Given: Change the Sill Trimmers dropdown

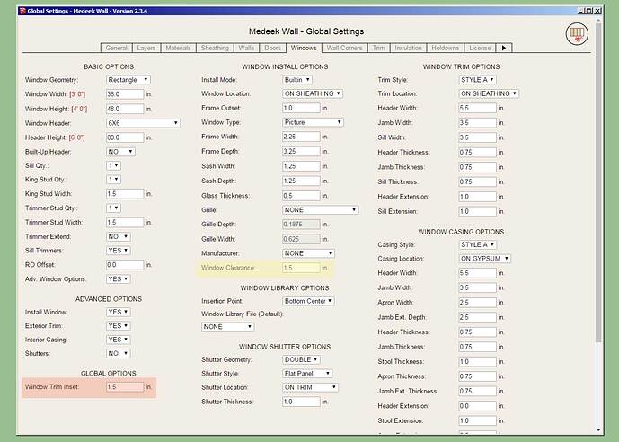Looking at the screenshot, I should (x=118, y=251).
